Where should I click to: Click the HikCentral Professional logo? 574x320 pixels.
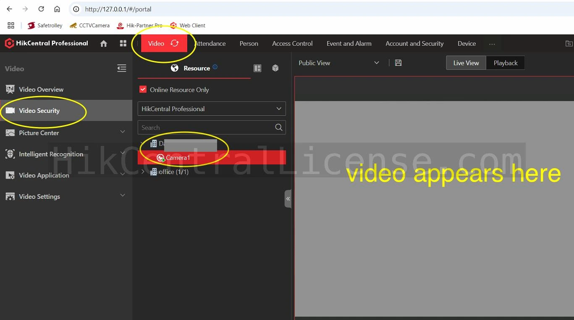(x=46, y=43)
